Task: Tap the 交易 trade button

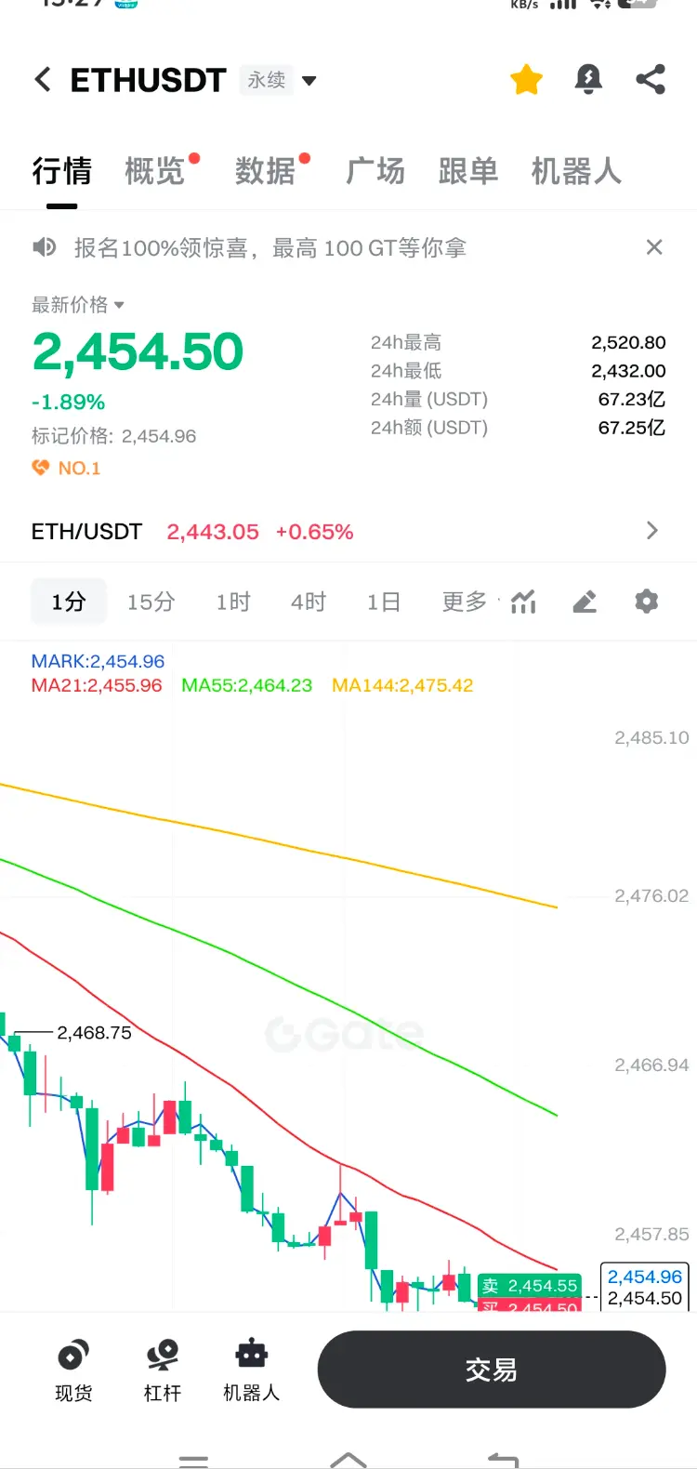Action: point(492,1370)
